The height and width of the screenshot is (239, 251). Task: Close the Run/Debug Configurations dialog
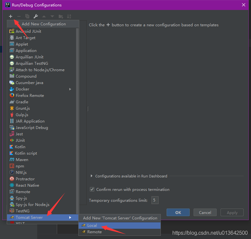coord(244,5)
